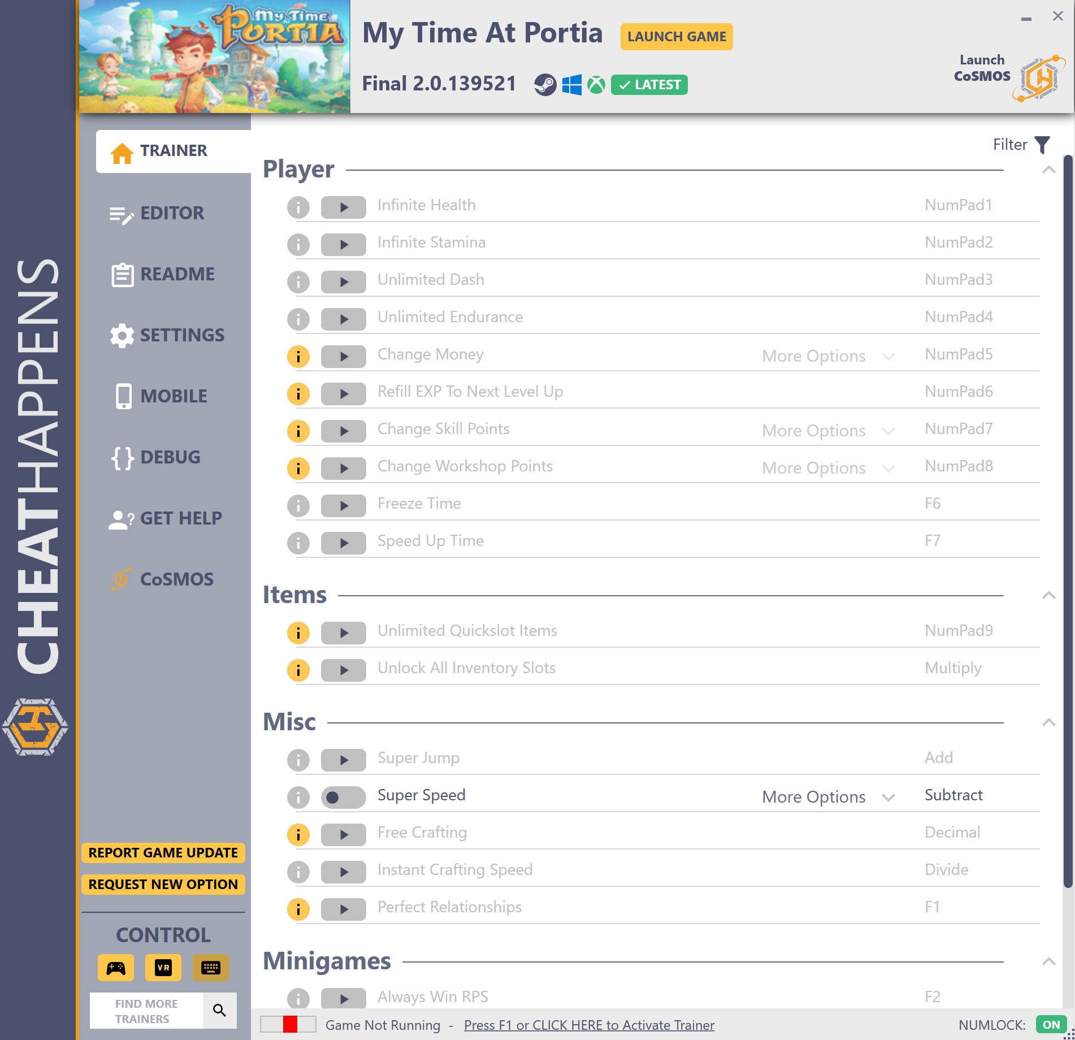Image resolution: width=1075 pixels, height=1040 pixels.
Task: Click the My Time At Portia thumbnail
Action: coord(215,57)
